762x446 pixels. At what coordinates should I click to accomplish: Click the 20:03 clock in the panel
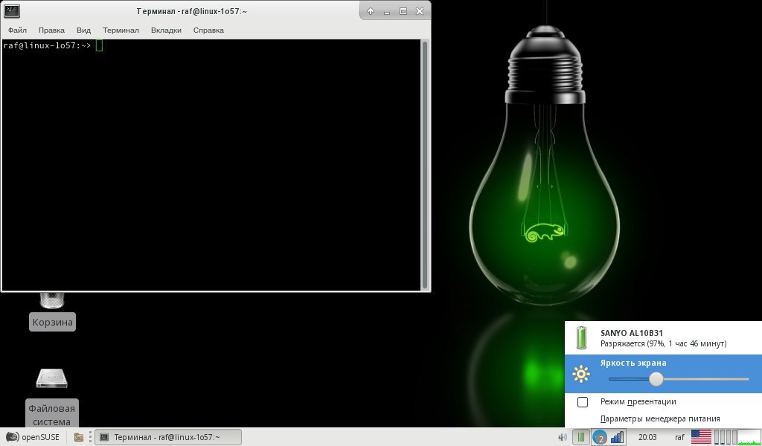point(647,437)
